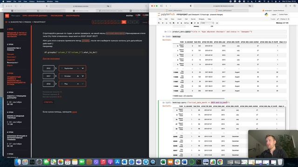This screenshot has height=167, width=298.
Task: Run the current notebook cell
Action: [187, 23]
